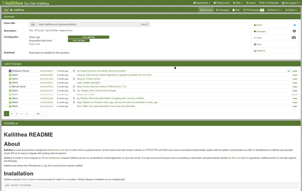Click the Followers count badge
Viewport: 302px width, 191px height.
[294, 31]
